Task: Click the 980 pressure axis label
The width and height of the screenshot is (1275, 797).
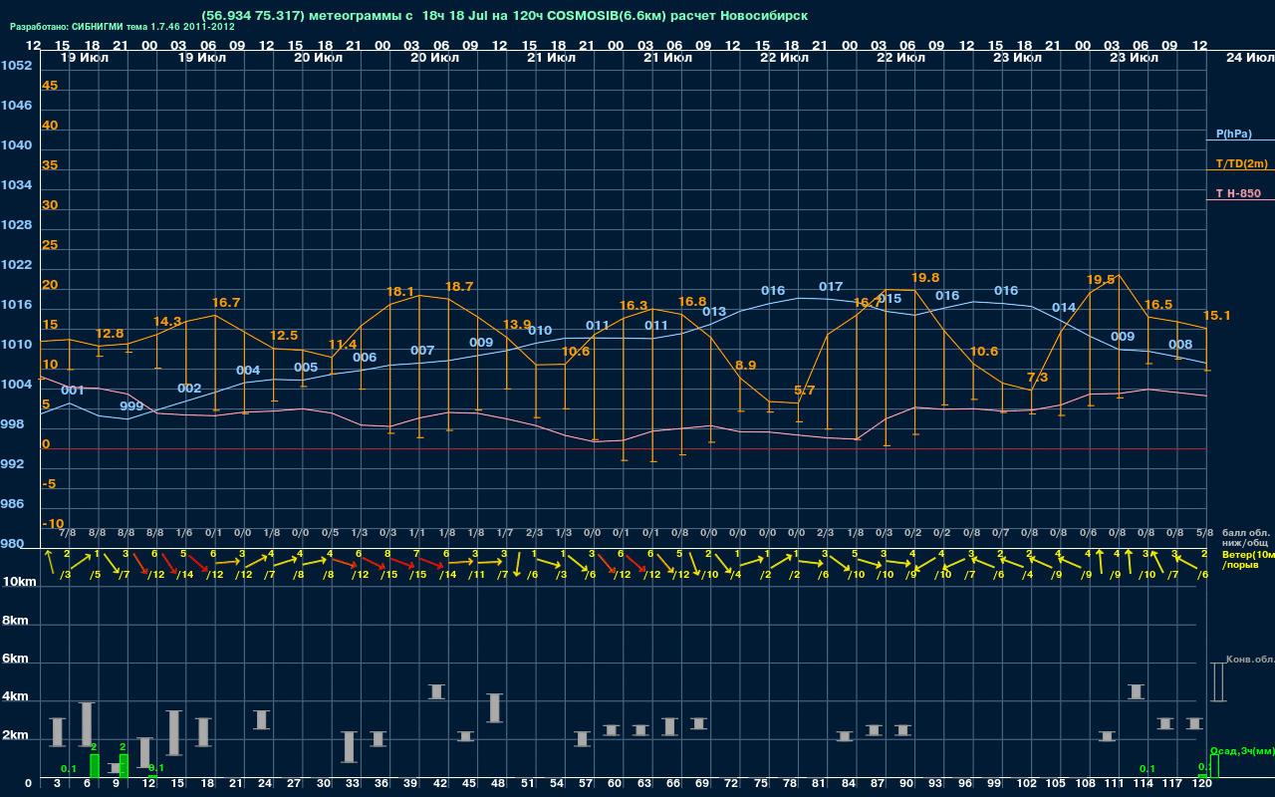Action: (13, 544)
